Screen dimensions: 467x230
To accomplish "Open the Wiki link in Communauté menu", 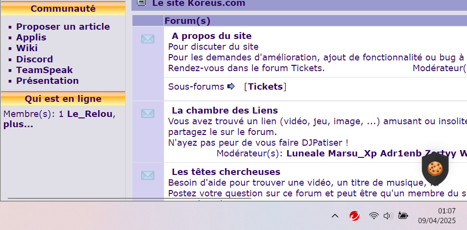I will [x=27, y=48].
